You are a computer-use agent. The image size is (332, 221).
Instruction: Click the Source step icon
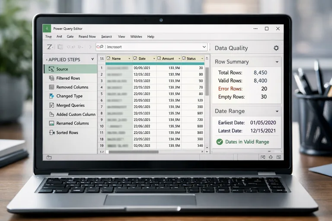pos(51,69)
